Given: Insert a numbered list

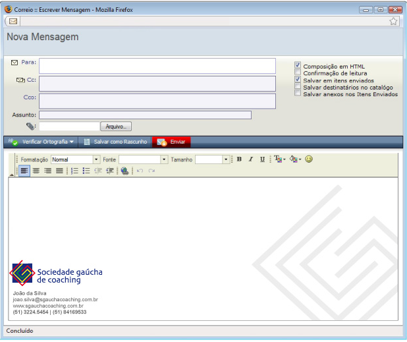Looking at the screenshot, I should point(74,171).
